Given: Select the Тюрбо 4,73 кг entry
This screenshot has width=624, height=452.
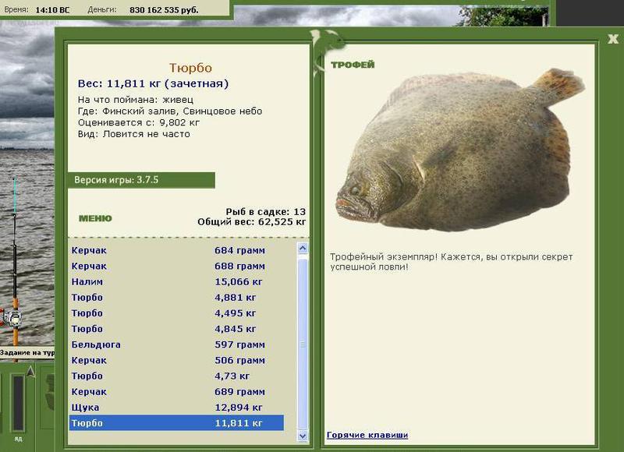Looking at the screenshot, I should pos(177,376).
